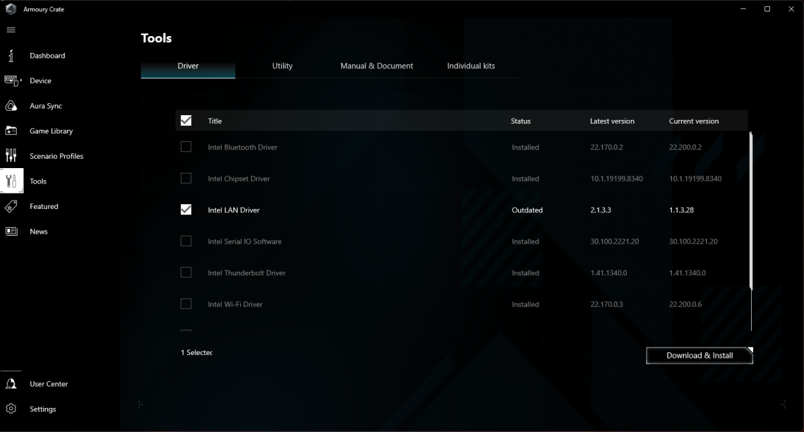
Task: Enable the Intel Wi-Fi Driver checkbox
Action: [x=186, y=304]
